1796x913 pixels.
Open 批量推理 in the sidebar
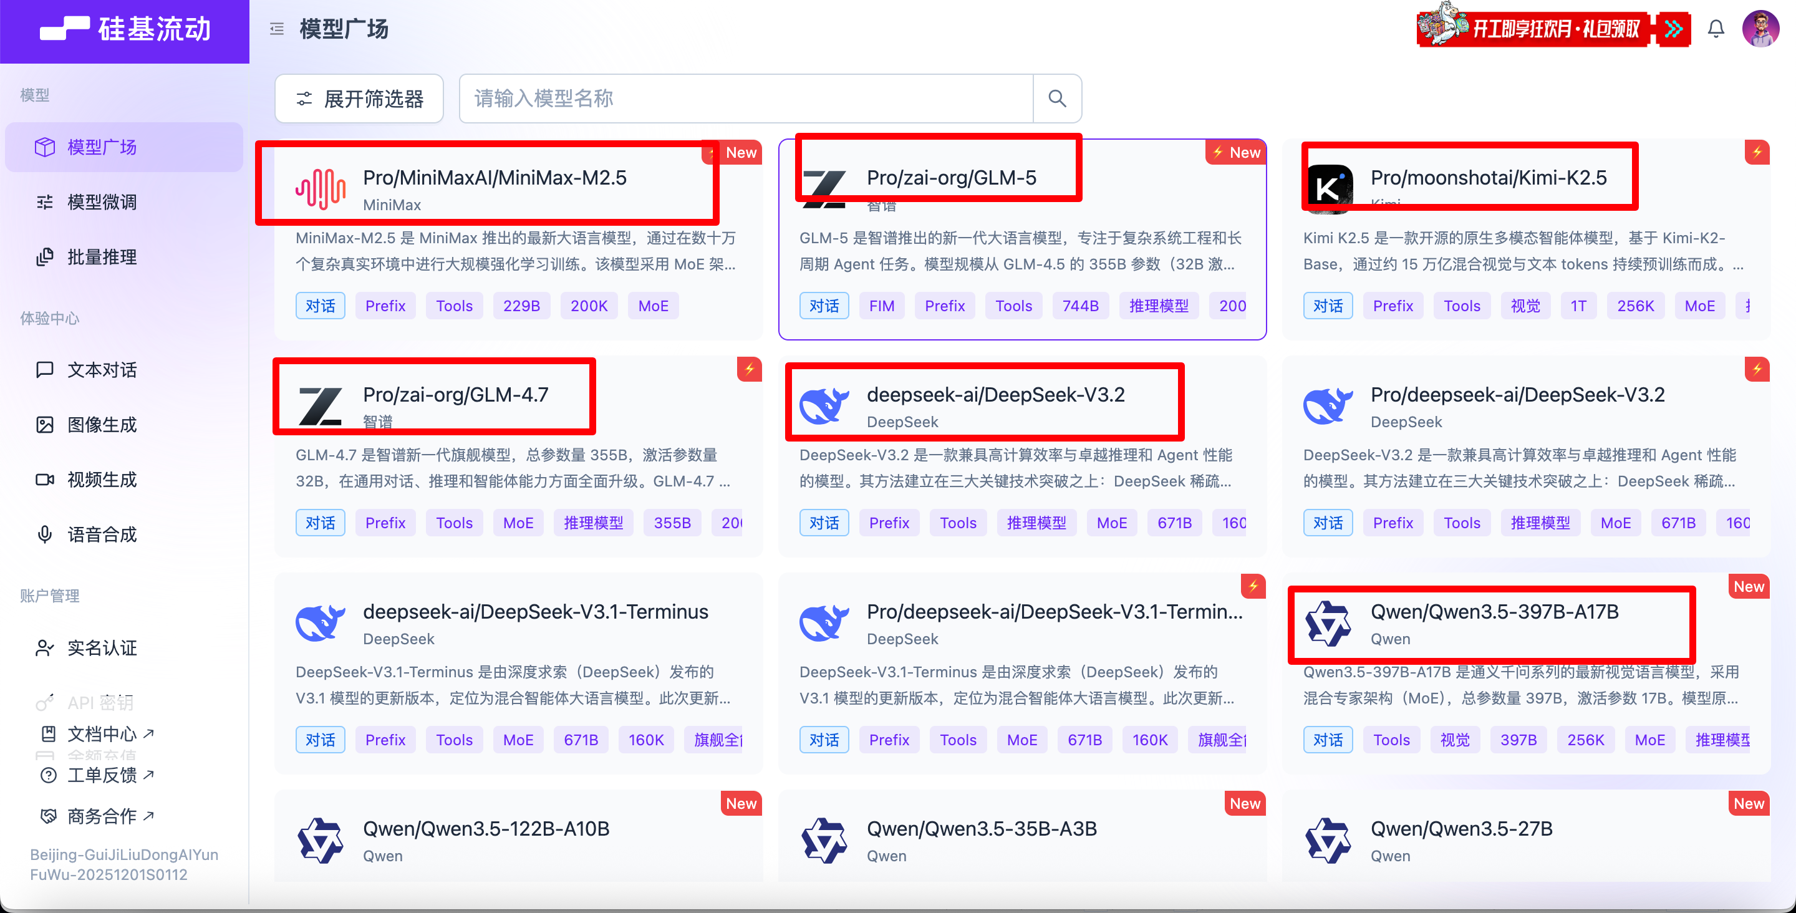point(102,258)
